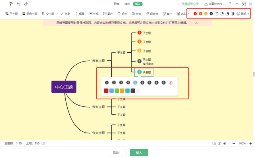Apply yellow priority 3 icon from toolbar
This screenshot has height=158, width=255.
tap(206, 14)
